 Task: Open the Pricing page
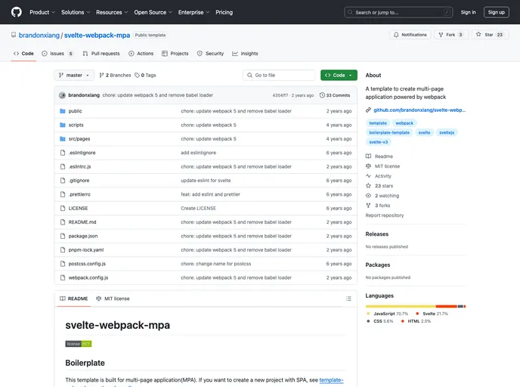224,12
